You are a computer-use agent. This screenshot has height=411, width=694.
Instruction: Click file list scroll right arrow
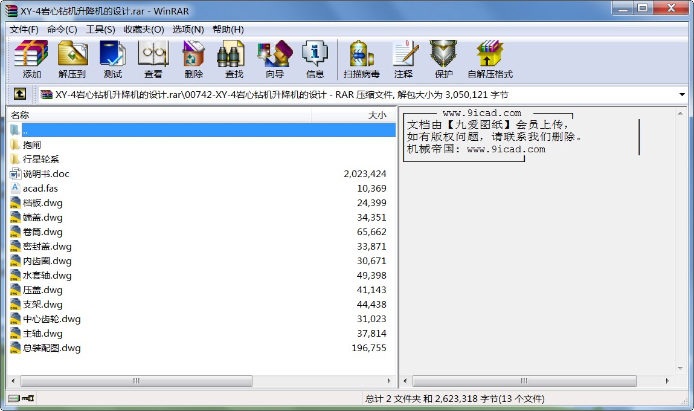[389, 381]
